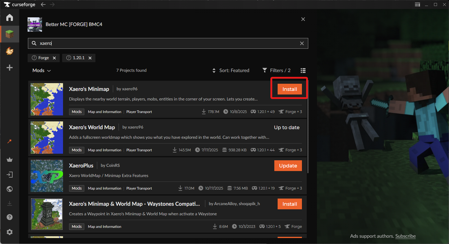Update XaeroPlus mod
449x244 pixels.
tap(288, 166)
